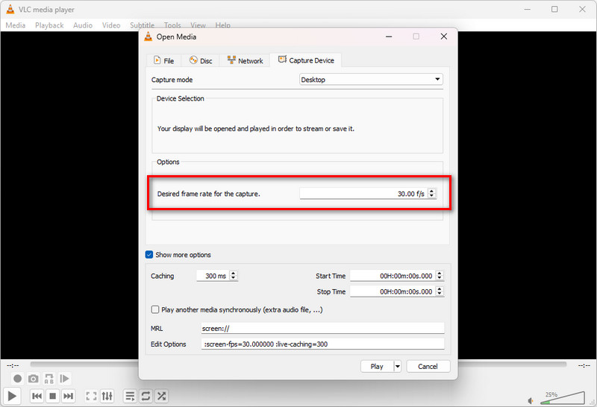Expand the Play button dropdown arrow
597x407 pixels.
pos(398,366)
